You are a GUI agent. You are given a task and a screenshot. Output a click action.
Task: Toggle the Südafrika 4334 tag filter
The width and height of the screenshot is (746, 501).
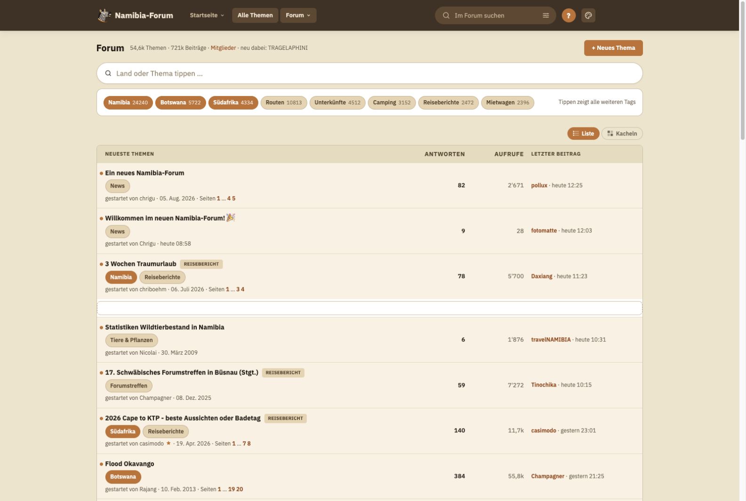(233, 103)
